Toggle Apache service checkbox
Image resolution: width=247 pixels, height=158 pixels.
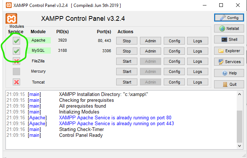pos(16,41)
